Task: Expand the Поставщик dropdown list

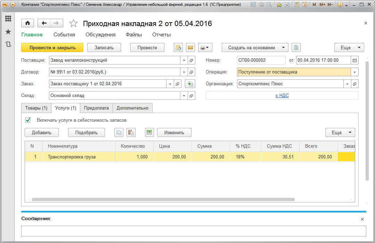Action: pyautogui.click(x=184, y=60)
